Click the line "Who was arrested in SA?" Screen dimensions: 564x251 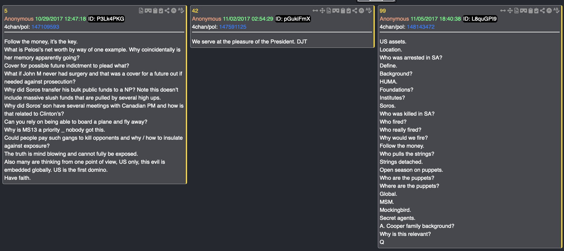pos(411,58)
